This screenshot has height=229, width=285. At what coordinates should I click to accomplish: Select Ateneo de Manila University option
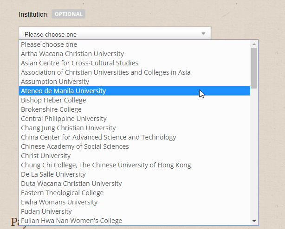click(64, 91)
